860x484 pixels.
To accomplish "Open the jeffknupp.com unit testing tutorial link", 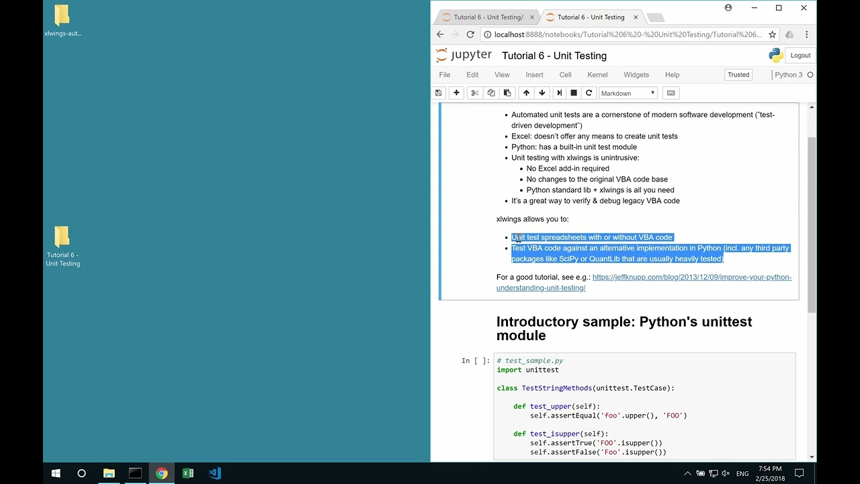I will pos(644,282).
